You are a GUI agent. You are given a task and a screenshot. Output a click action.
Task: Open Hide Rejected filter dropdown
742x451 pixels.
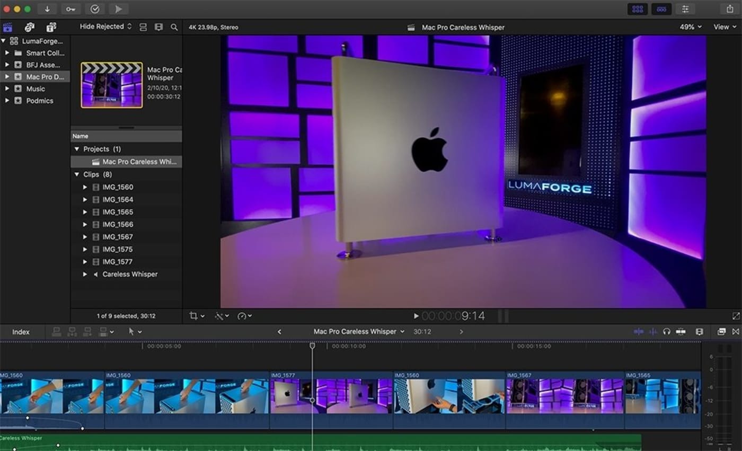[x=105, y=26]
